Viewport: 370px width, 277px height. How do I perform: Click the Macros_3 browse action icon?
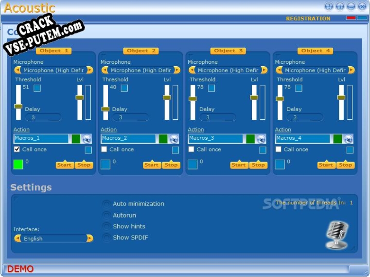click(261, 139)
